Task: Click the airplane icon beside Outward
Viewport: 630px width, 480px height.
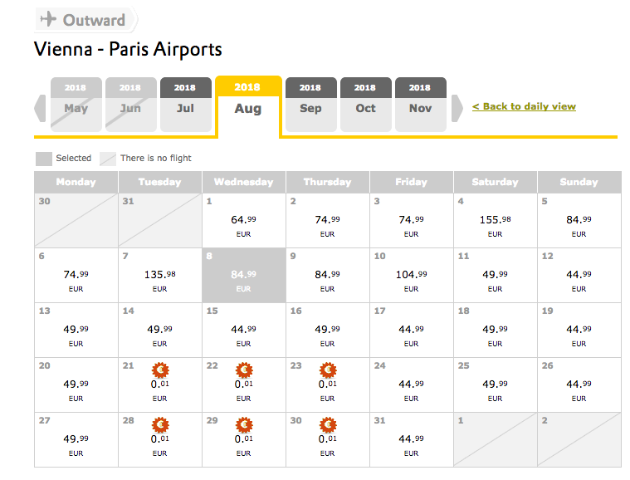Action: 48,19
